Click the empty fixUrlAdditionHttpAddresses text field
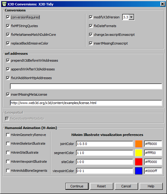The width and height of the screenshot is (167, 194). (86, 86)
